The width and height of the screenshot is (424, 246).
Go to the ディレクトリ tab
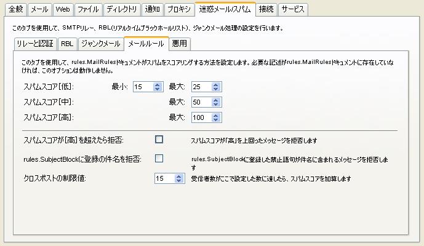(x=122, y=9)
